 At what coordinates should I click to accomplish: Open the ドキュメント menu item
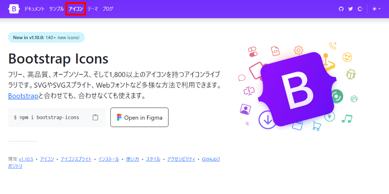(34, 9)
